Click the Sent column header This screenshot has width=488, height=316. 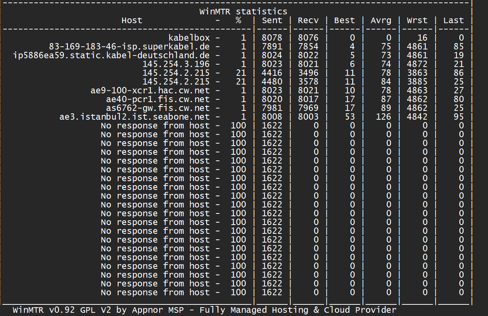pyautogui.click(x=272, y=21)
